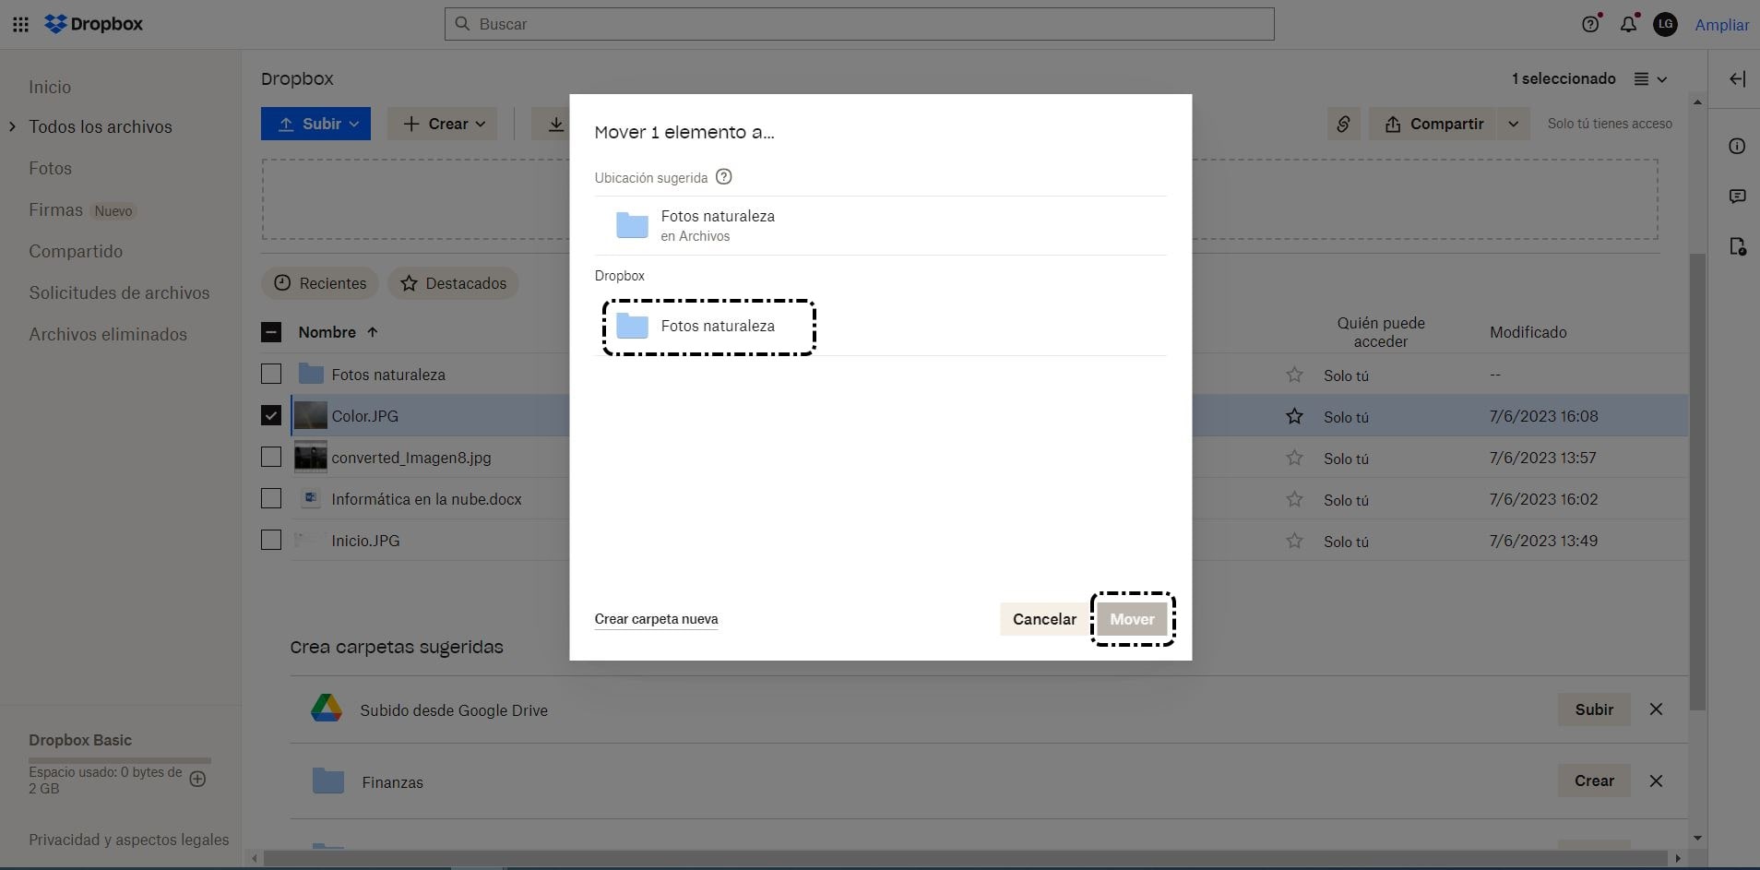Sort by Nombre ascending arrow
This screenshot has height=870, width=1760.
click(x=373, y=332)
